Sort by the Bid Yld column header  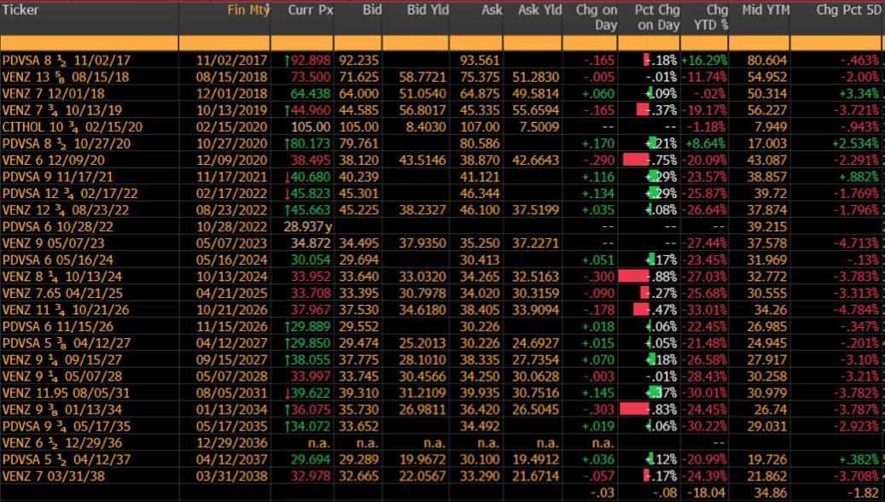coord(428,10)
